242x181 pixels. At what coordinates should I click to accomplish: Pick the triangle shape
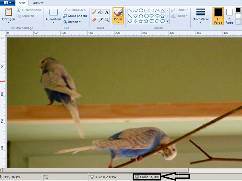(x=163, y=10)
